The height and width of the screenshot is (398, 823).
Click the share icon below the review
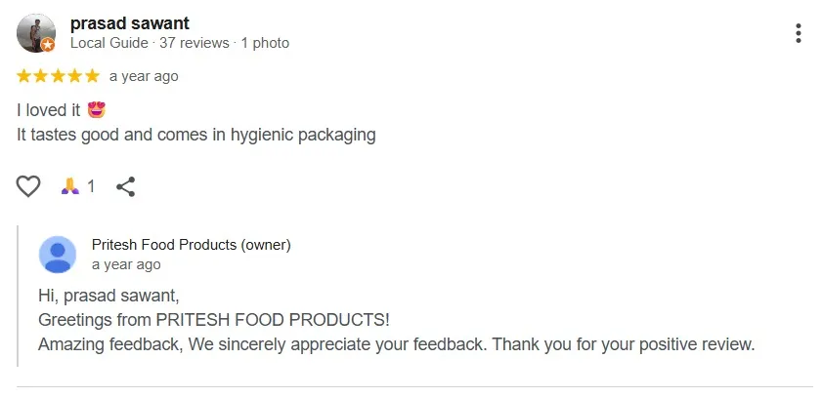[125, 186]
